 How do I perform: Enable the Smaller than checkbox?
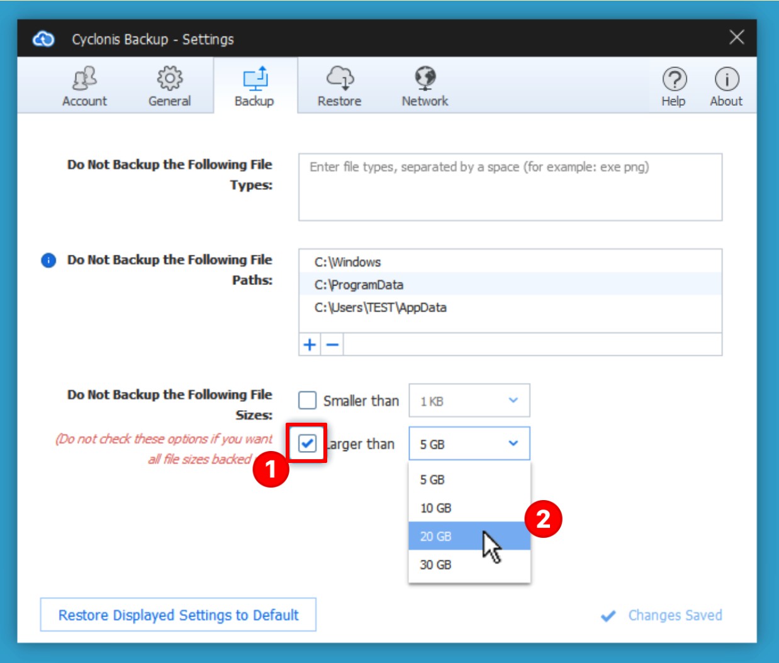(307, 401)
